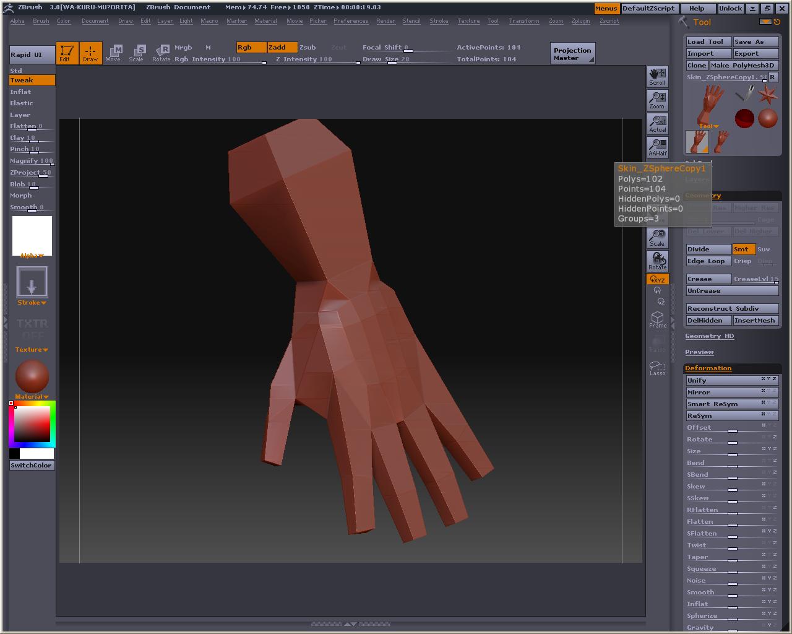792x634 pixels.
Task: Click the Projection Master button
Action: [x=572, y=53]
